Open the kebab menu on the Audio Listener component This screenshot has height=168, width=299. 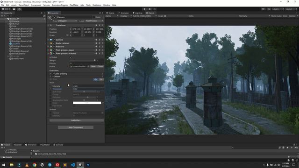[103, 43]
